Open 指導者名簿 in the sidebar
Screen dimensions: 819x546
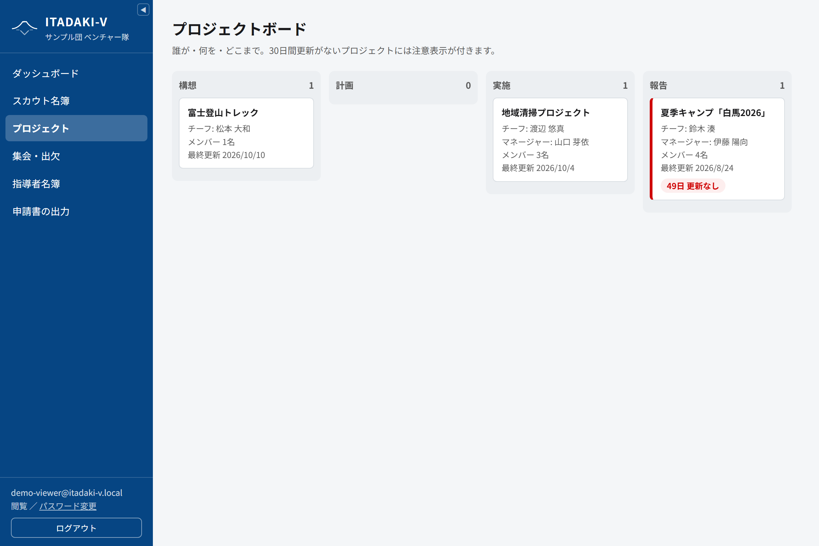click(76, 184)
